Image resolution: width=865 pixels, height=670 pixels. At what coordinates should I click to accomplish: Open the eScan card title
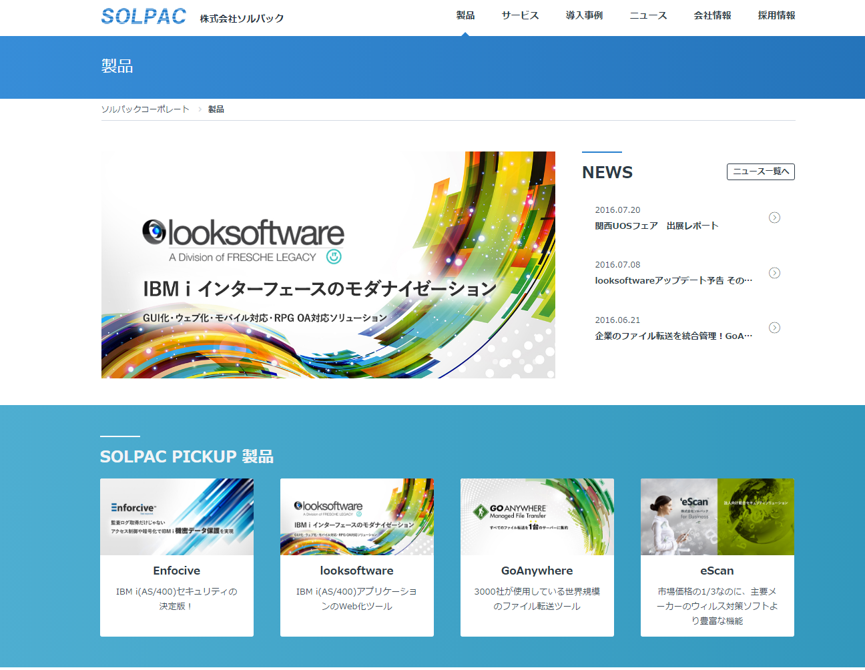click(x=717, y=571)
